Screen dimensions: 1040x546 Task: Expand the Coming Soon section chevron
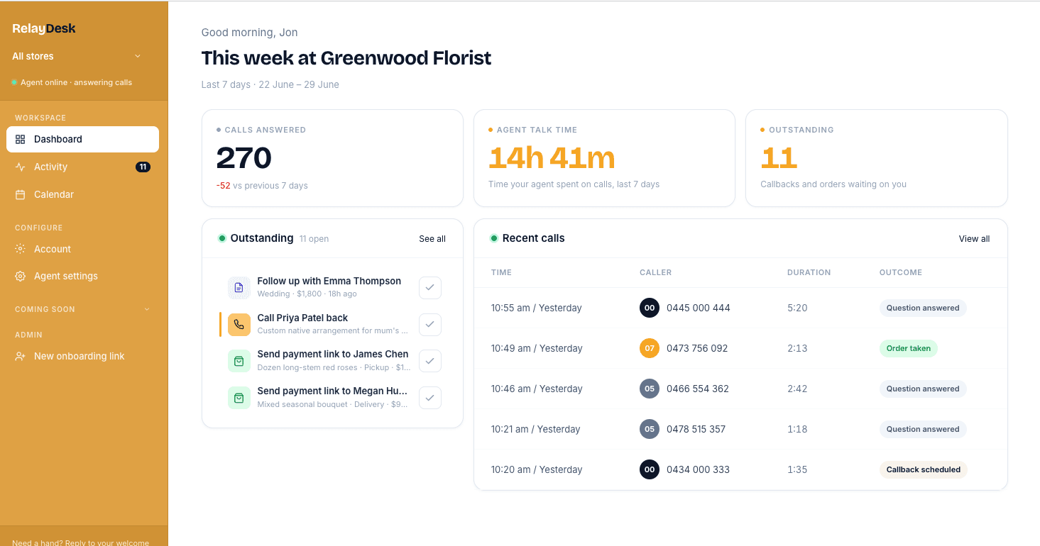tap(147, 309)
